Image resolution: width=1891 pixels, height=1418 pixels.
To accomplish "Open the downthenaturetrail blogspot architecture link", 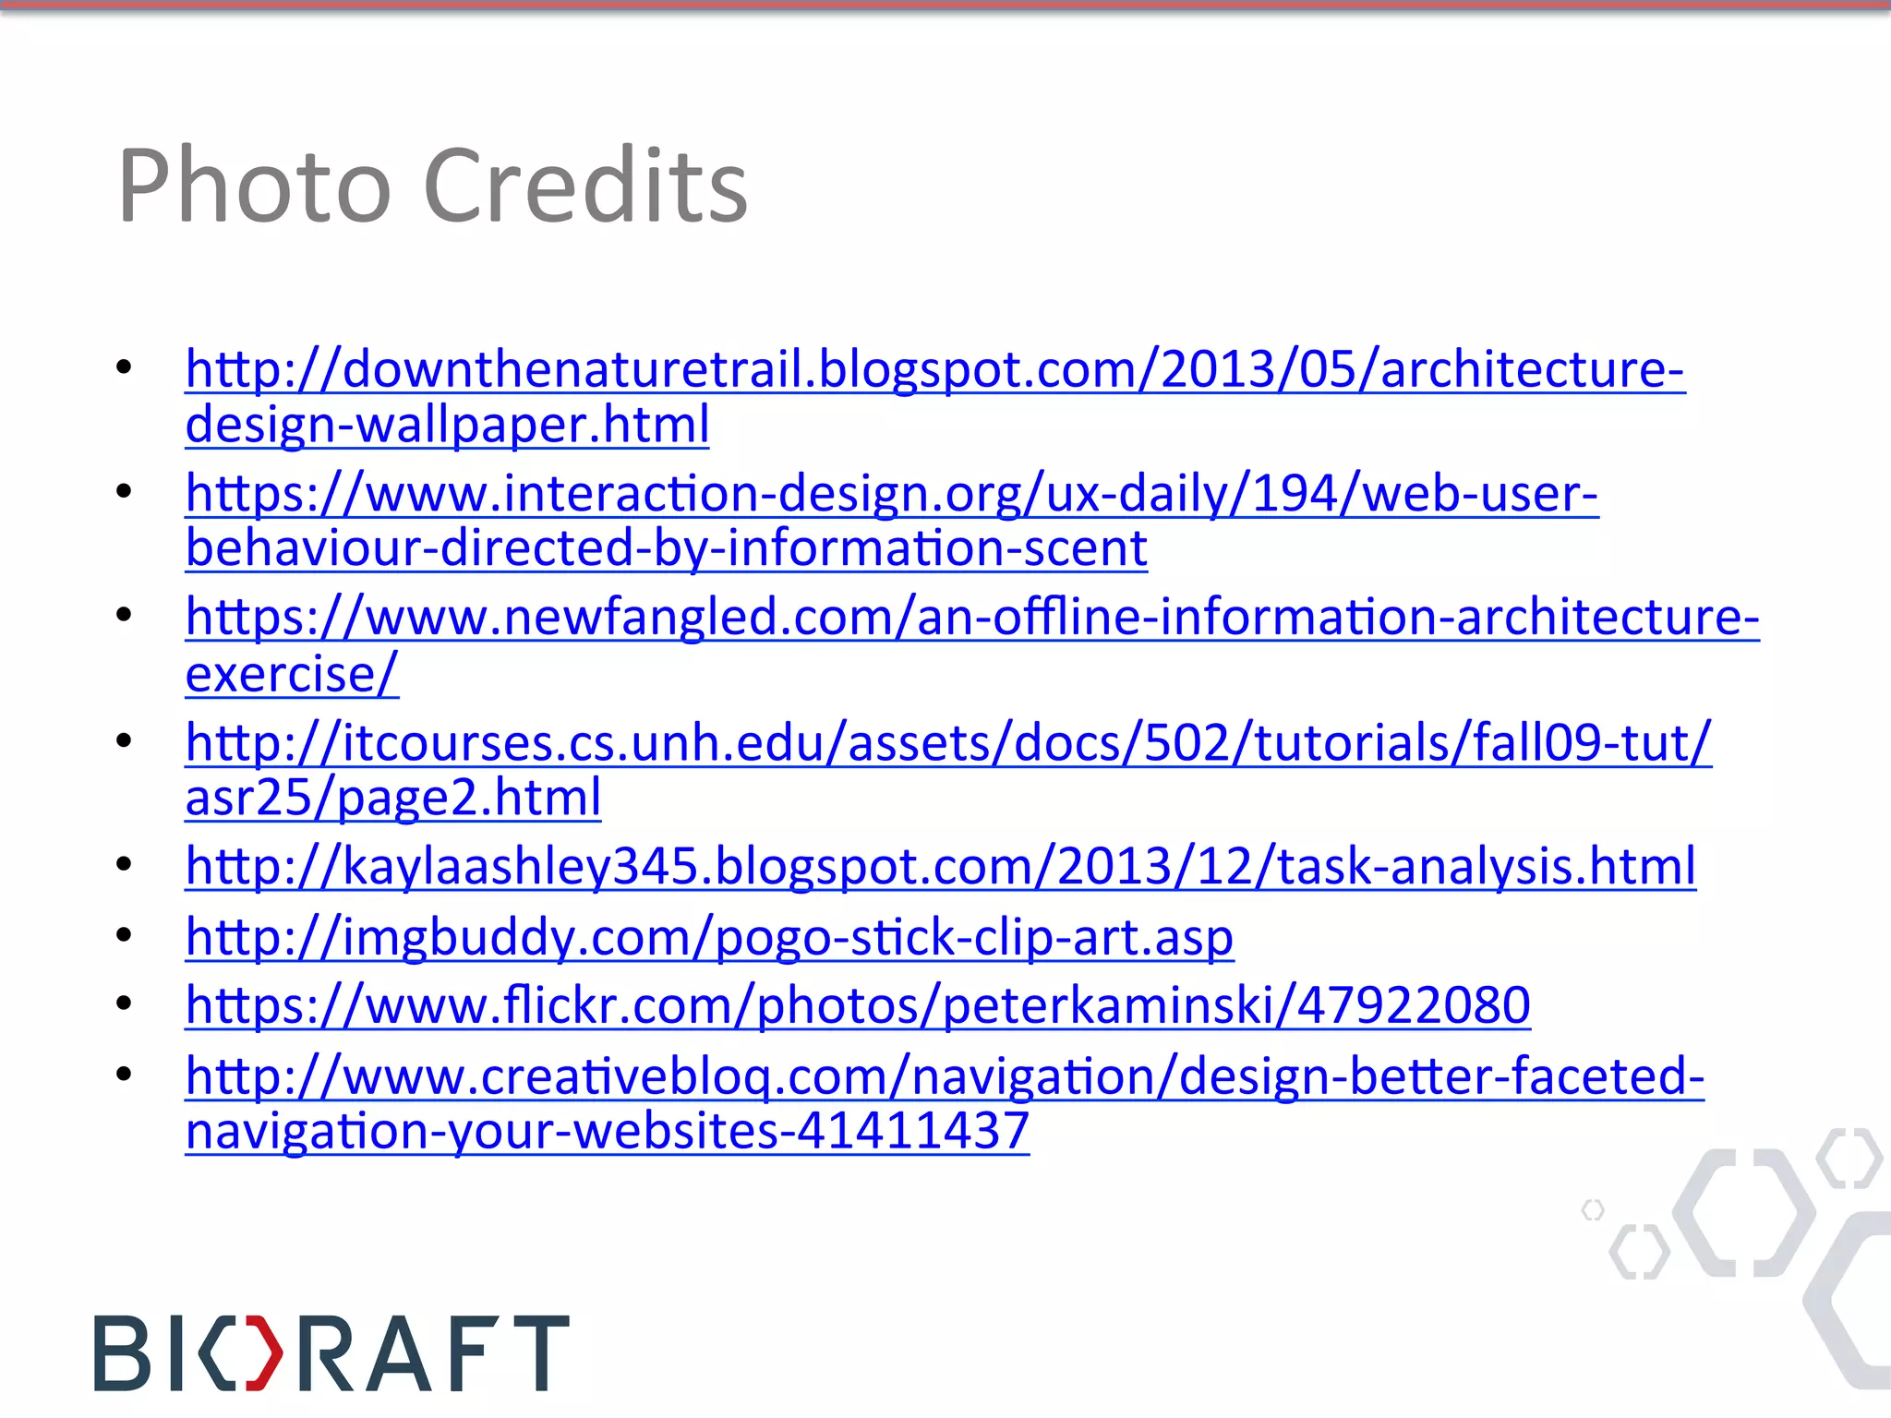I will tap(934, 369).
